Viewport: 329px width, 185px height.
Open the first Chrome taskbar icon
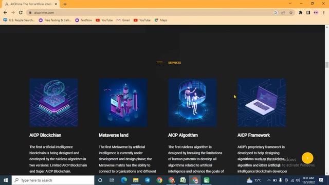pos(159,180)
